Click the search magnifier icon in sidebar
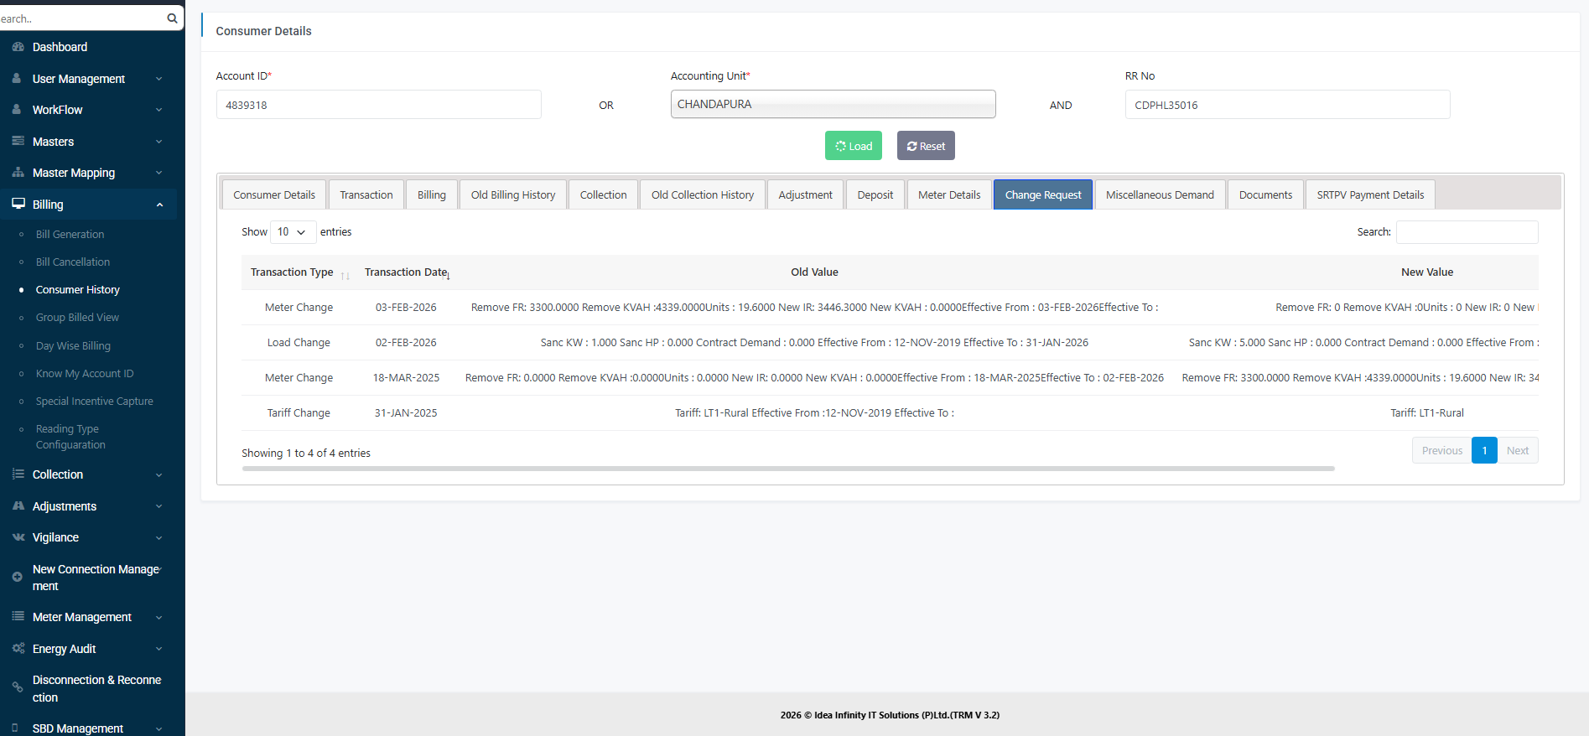1589x736 pixels. [x=172, y=18]
